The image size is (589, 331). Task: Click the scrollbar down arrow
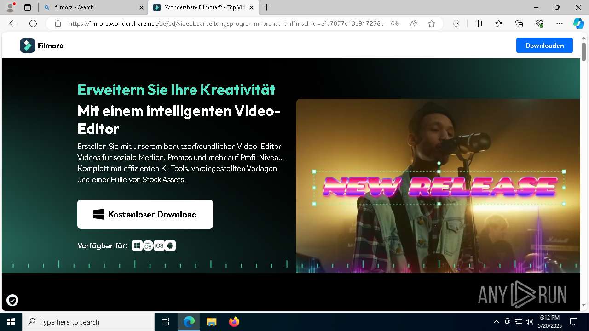coord(583,305)
